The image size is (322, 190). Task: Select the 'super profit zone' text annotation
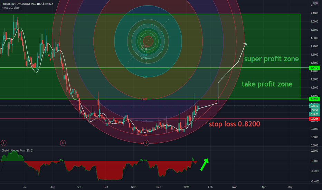coord(271,59)
